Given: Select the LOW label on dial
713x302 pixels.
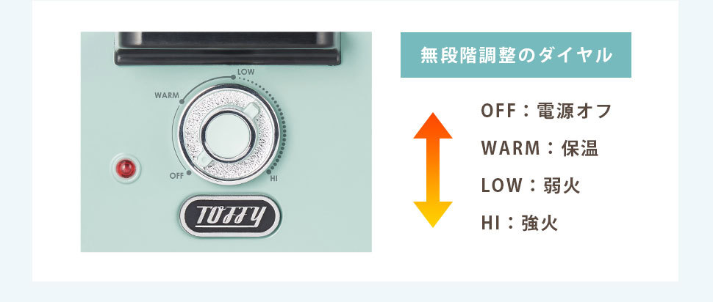Looking at the screenshot, I should tap(246, 72).
